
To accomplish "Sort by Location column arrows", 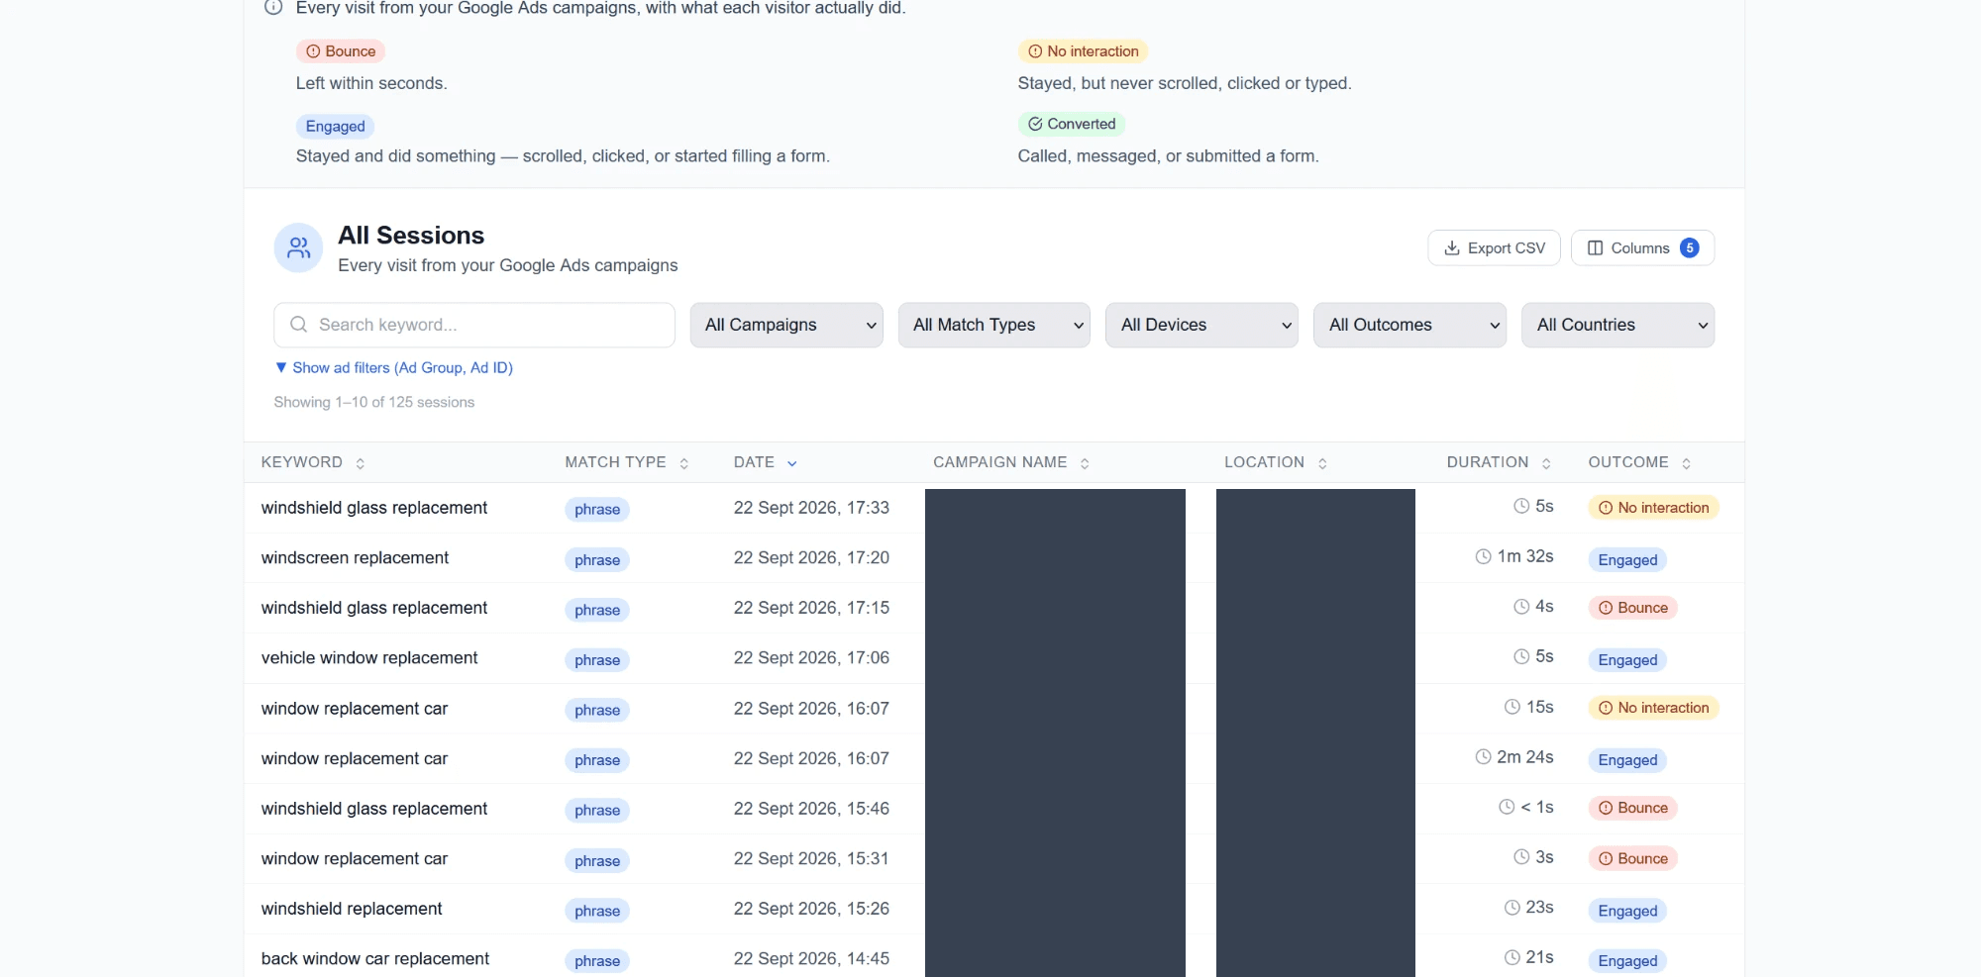I will [1322, 463].
